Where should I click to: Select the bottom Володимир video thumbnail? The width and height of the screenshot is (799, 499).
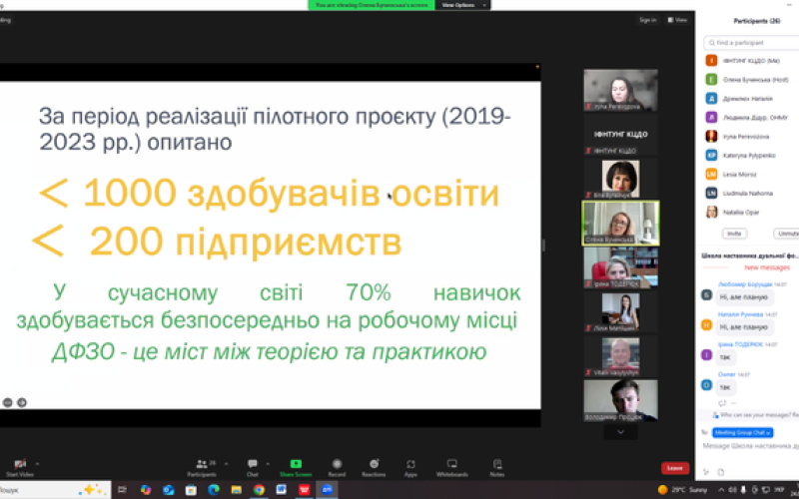click(620, 400)
